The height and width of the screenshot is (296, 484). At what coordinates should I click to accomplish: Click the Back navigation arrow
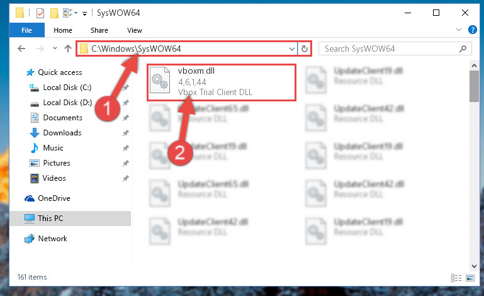pyautogui.click(x=21, y=48)
